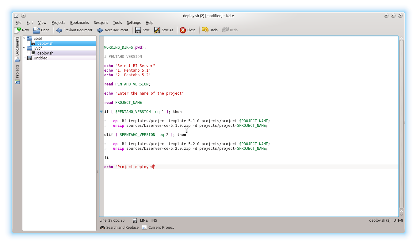The image size is (417, 245).
Task: Click the Undo arrow icon
Action: 205,30
